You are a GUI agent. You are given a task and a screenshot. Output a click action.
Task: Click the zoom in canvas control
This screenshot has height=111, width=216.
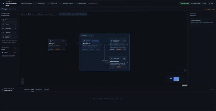[x=22, y=79]
